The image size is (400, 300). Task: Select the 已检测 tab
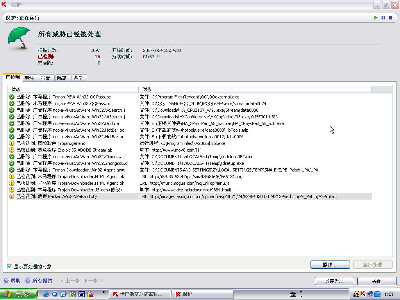tap(13, 77)
